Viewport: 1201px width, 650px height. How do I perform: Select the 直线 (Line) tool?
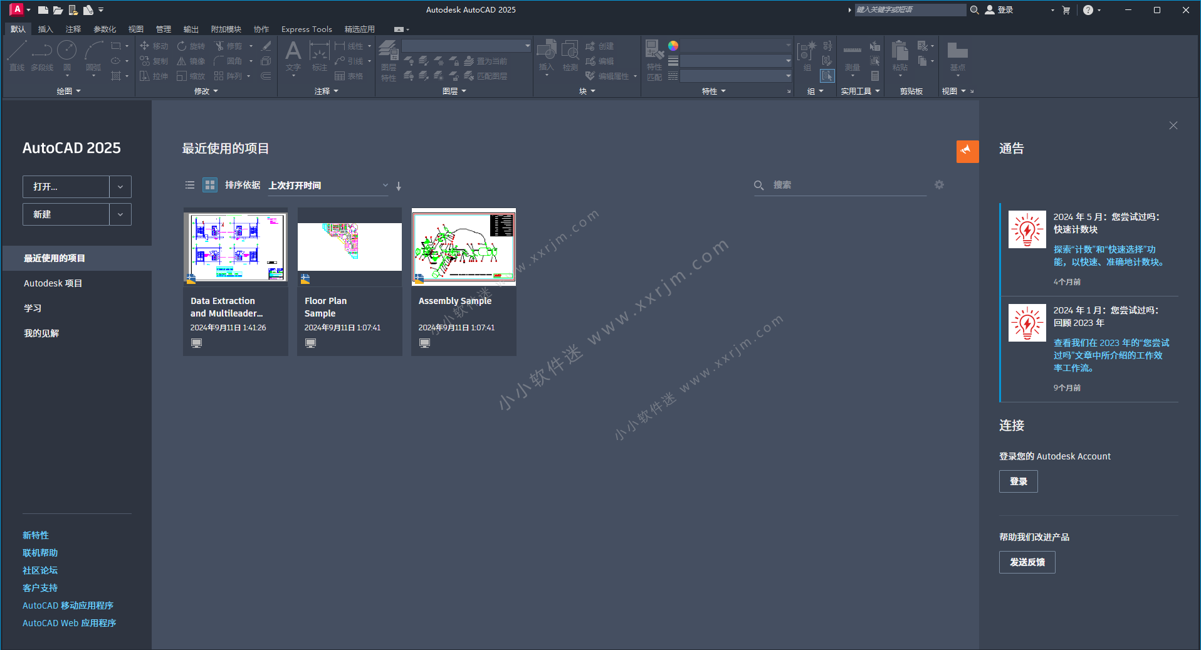[x=17, y=56]
